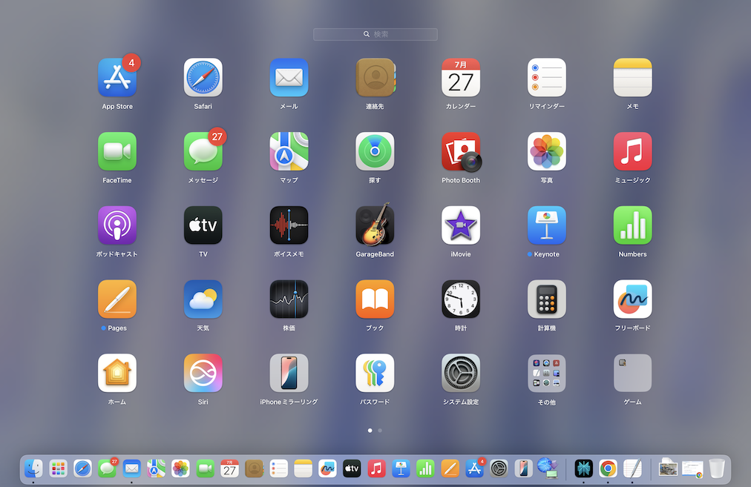Go to the second Launchpad page dot
751x487 pixels.
pyautogui.click(x=380, y=431)
